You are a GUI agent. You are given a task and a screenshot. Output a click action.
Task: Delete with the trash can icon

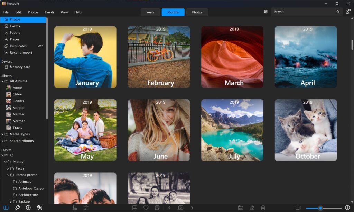coord(263,208)
